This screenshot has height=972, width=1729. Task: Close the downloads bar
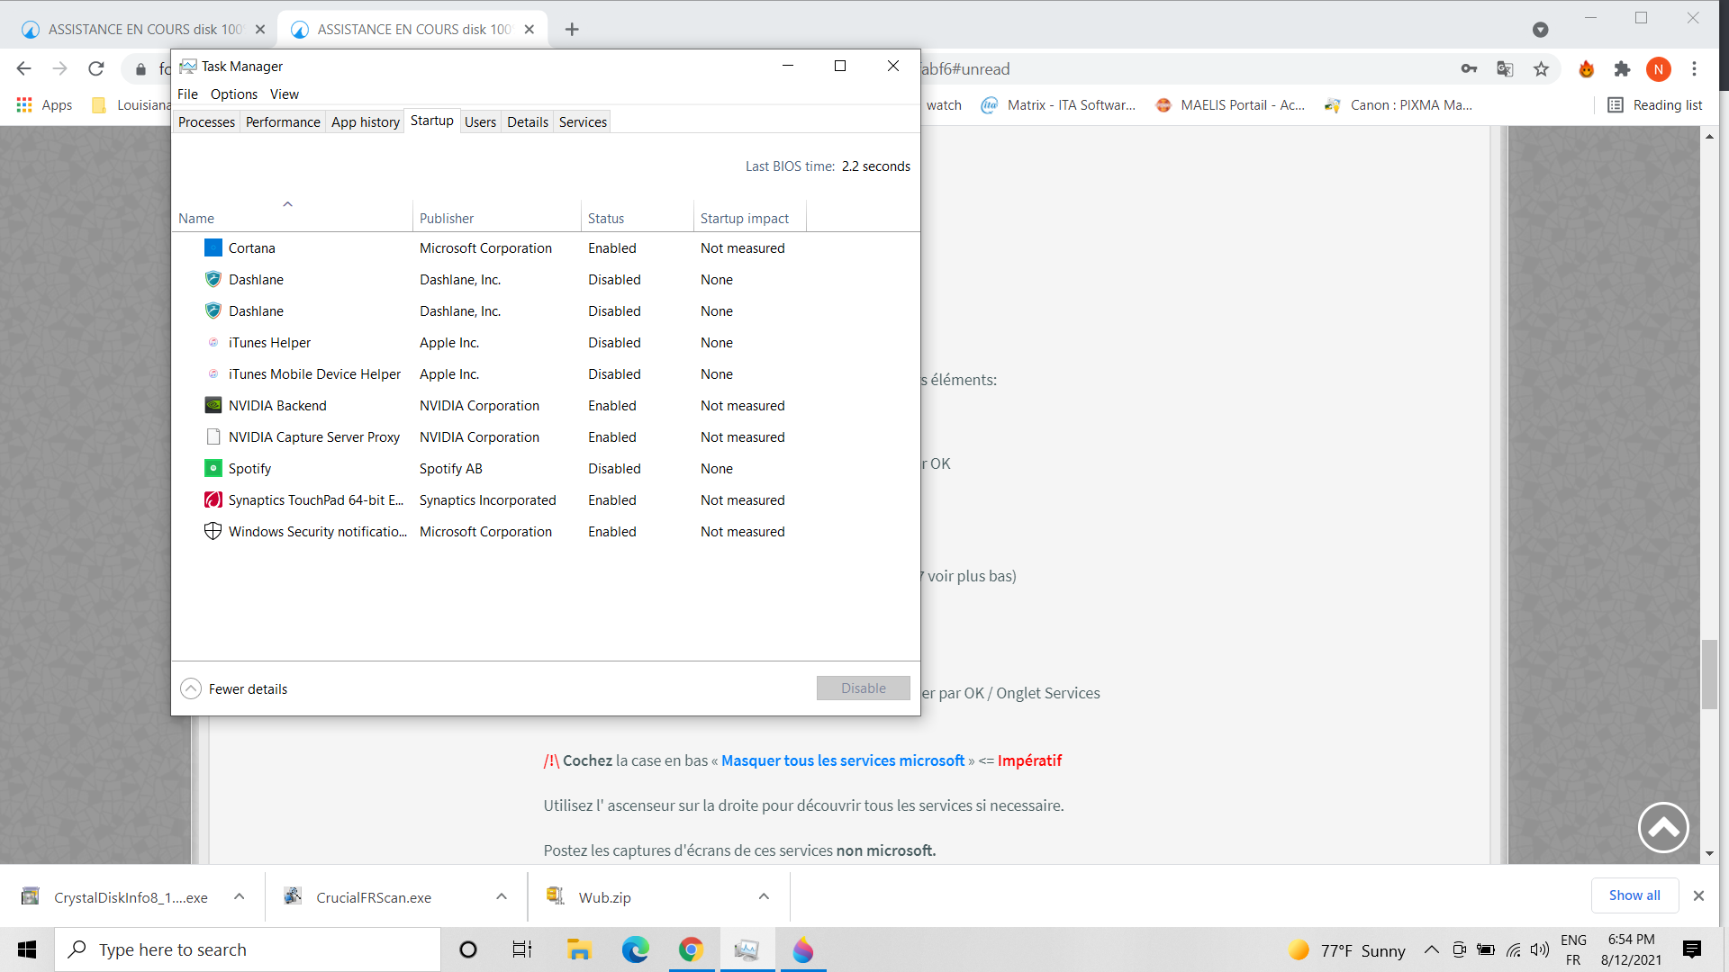pyautogui.click(x=1697, y=895)
